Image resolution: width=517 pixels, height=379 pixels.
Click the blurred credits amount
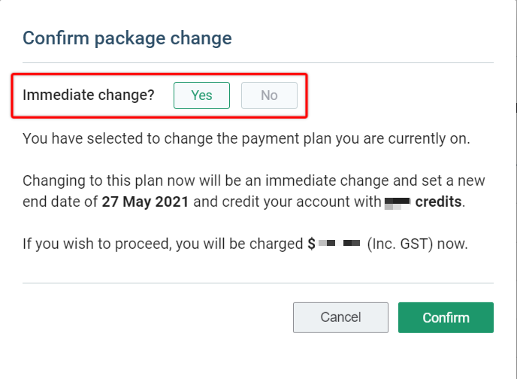[x=396, y=203]
